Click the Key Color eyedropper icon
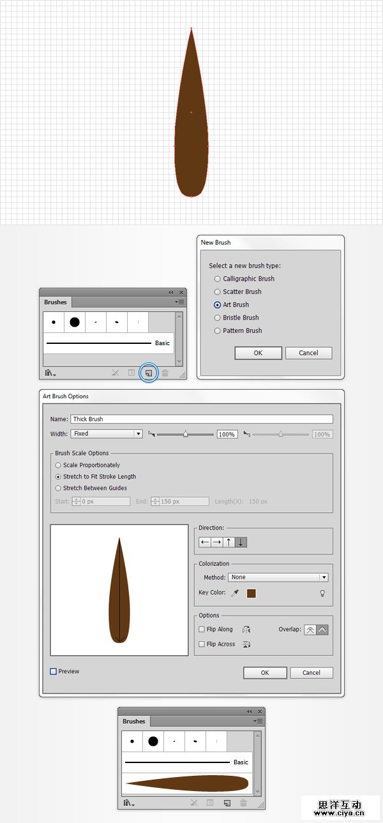 click(236, 593)
